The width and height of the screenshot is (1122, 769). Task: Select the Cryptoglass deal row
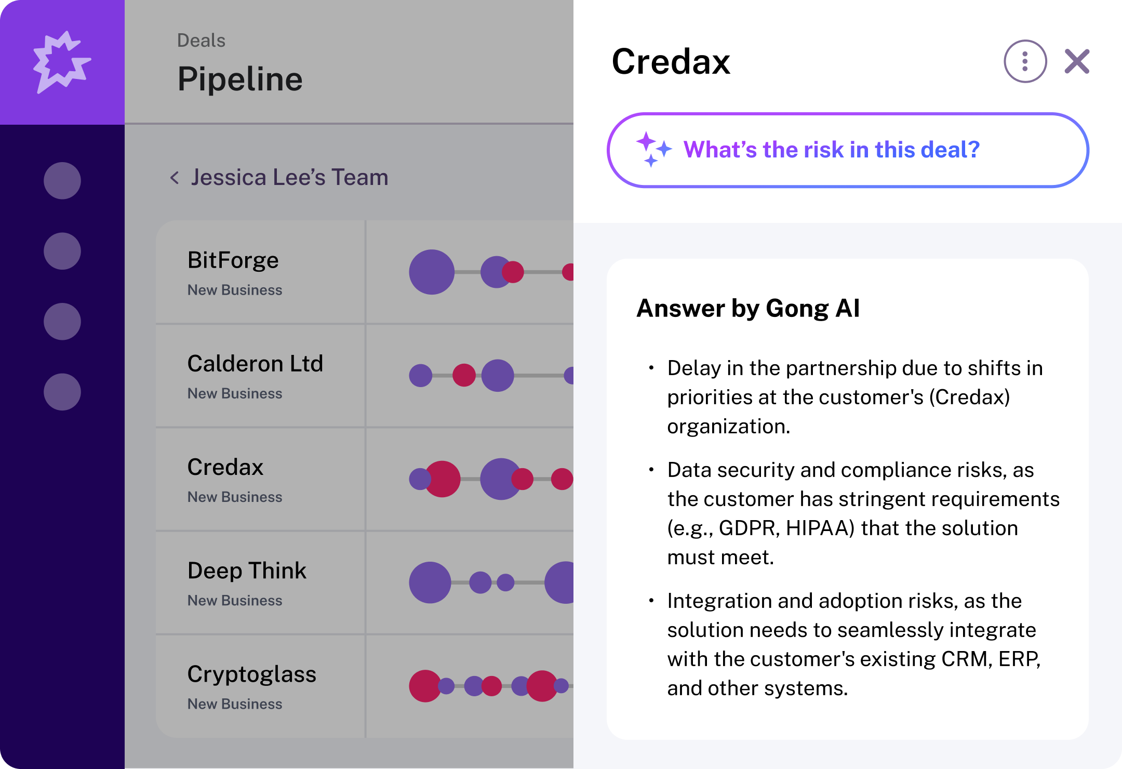(251, 673)
